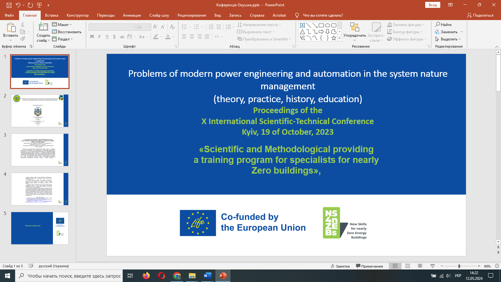501x282 pixels.
Task: Click Восстановить to reset slide
Action: point(67,32)
